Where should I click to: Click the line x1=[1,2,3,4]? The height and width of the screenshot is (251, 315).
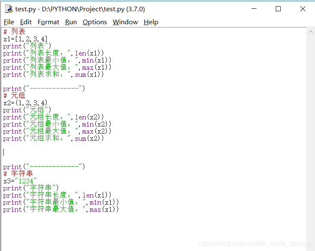pyautogui.click(x=25, y=39)
